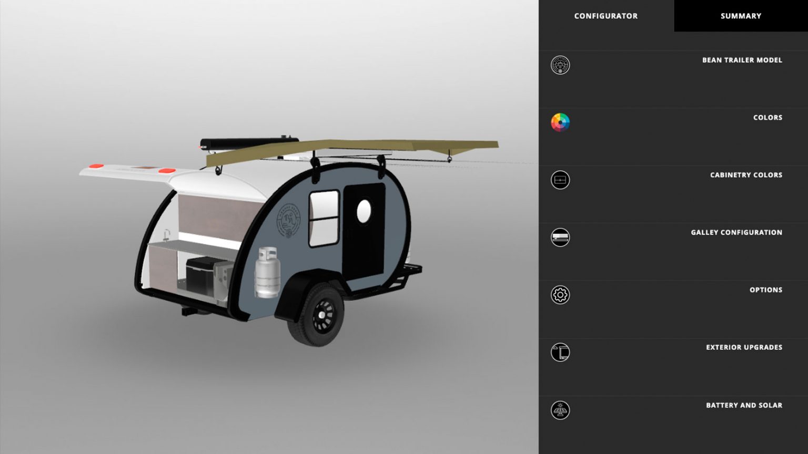Open the Bean Trailer Model section icon
The height and width of the screenshot is (454, 808).
click(560, 65)
